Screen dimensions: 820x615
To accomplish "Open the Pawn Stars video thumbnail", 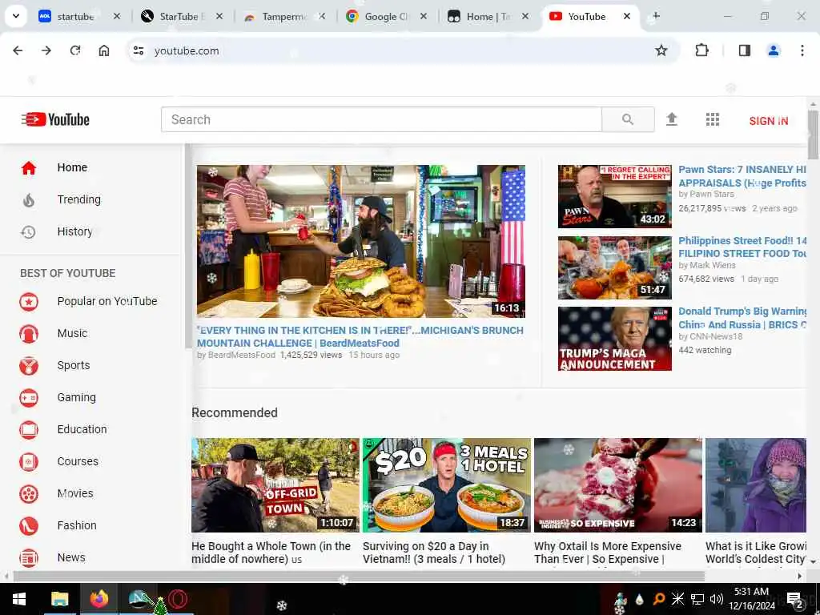I will [x=614, y=197].
